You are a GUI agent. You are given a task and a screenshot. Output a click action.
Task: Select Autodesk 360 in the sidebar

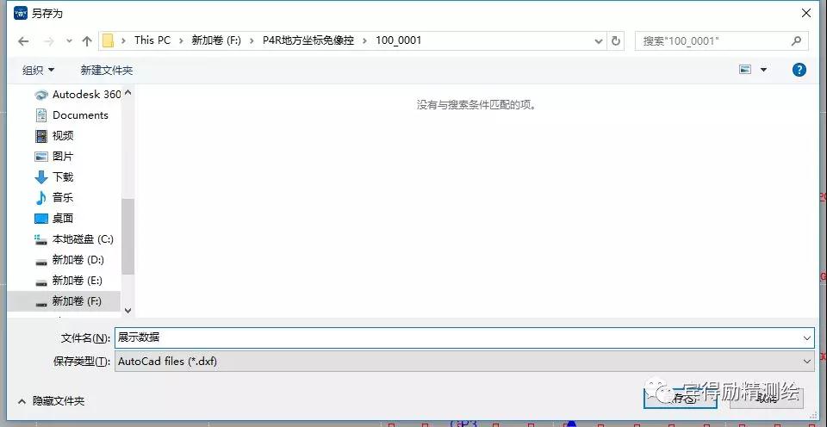pos(86,94)
